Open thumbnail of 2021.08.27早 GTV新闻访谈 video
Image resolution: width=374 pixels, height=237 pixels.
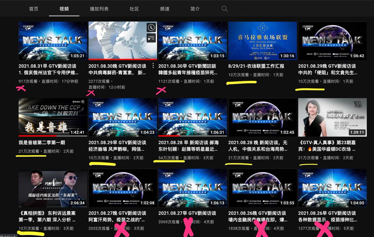coord(193,188)
